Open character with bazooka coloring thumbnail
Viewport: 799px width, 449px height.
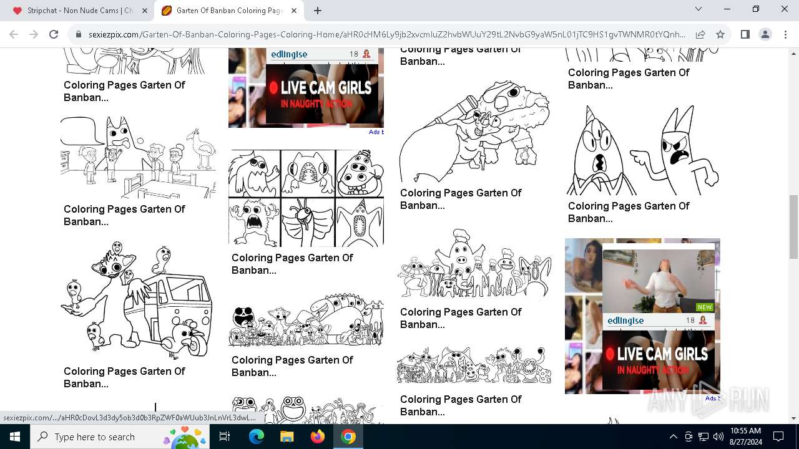pos(474,131)
